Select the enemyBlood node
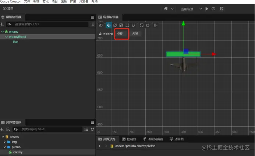 (17, 37)
